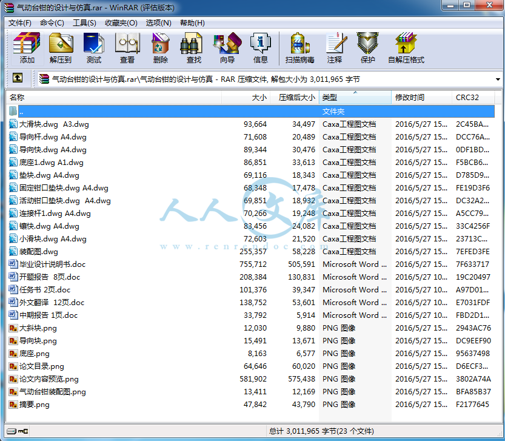Sort by the 大小 column header
This screenshot has width=505, height=441.
246,97
